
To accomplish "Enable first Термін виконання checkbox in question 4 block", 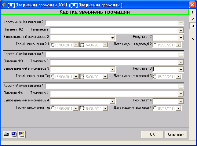I will tap(53, 108).
